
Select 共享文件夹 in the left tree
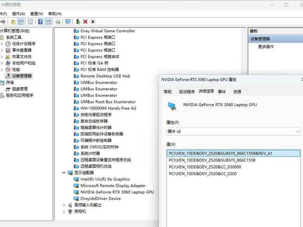(x=22, y=56)
